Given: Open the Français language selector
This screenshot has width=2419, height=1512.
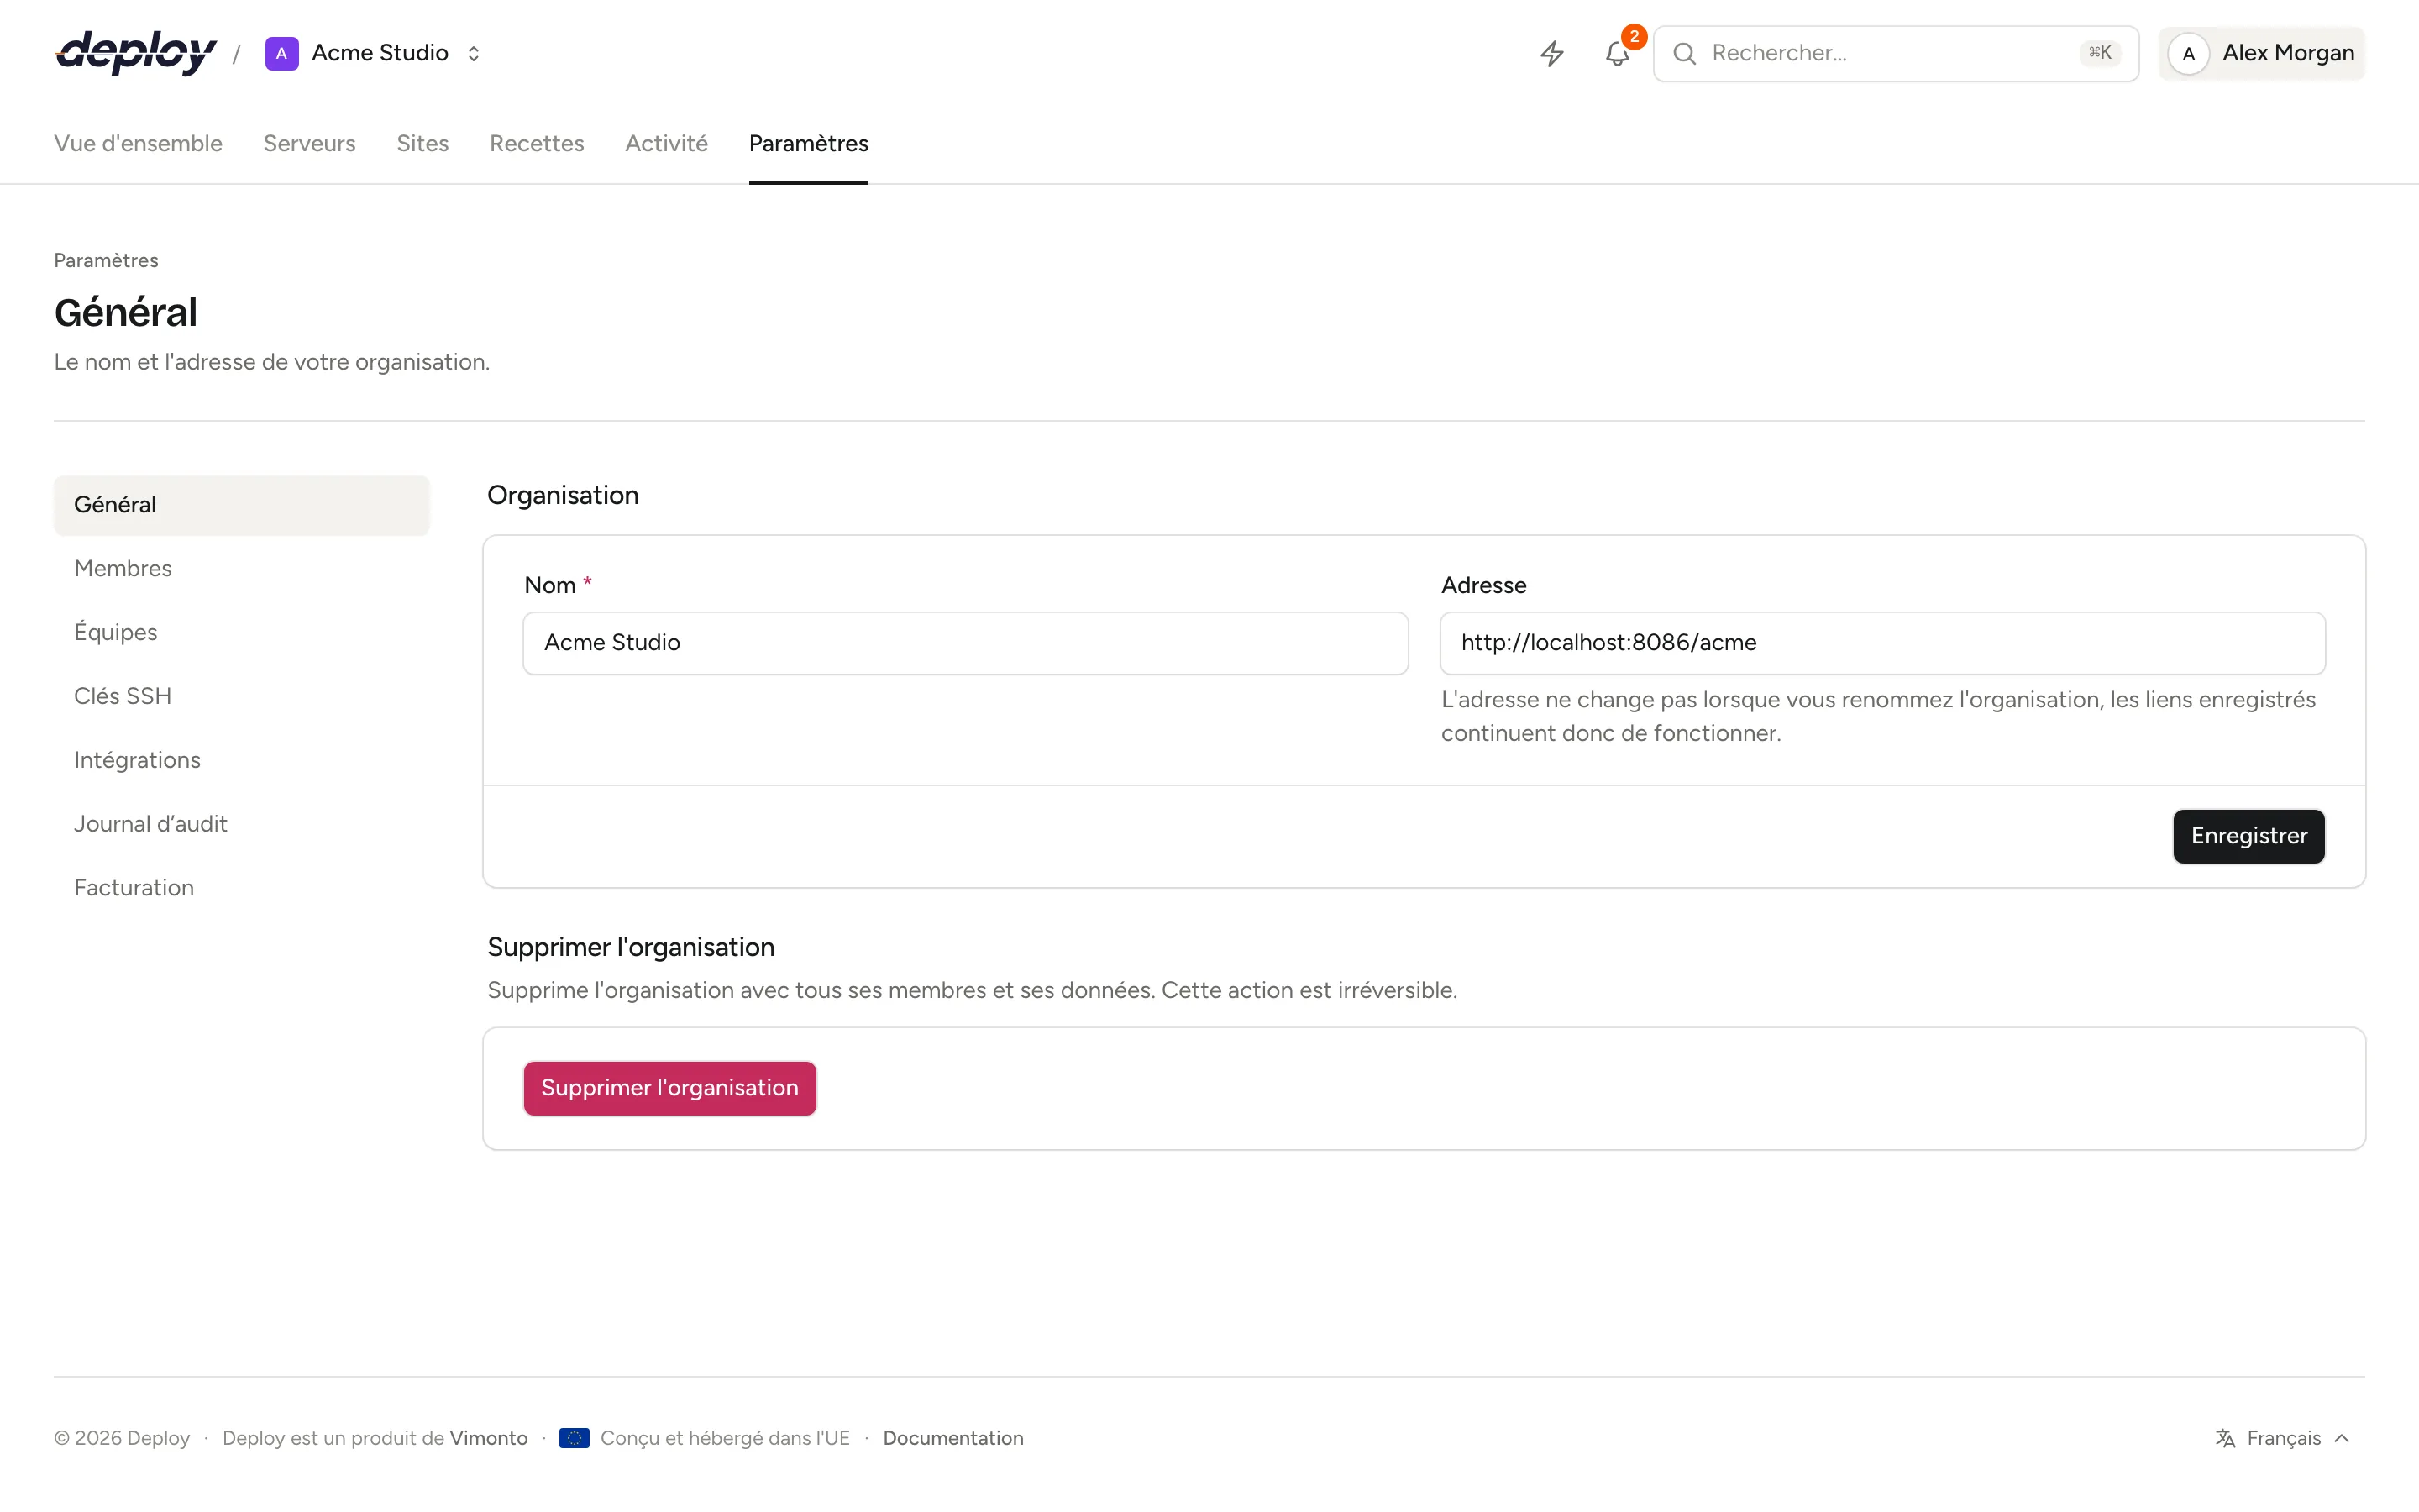Looking at the screenshot, I should (2283, 1438).
